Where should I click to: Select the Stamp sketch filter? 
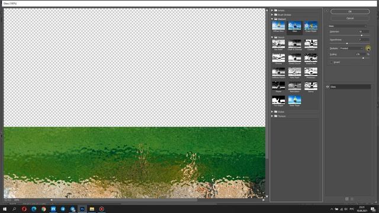coord(311,86)
